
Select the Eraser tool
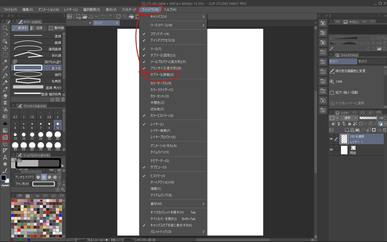(x=5, y=96)
